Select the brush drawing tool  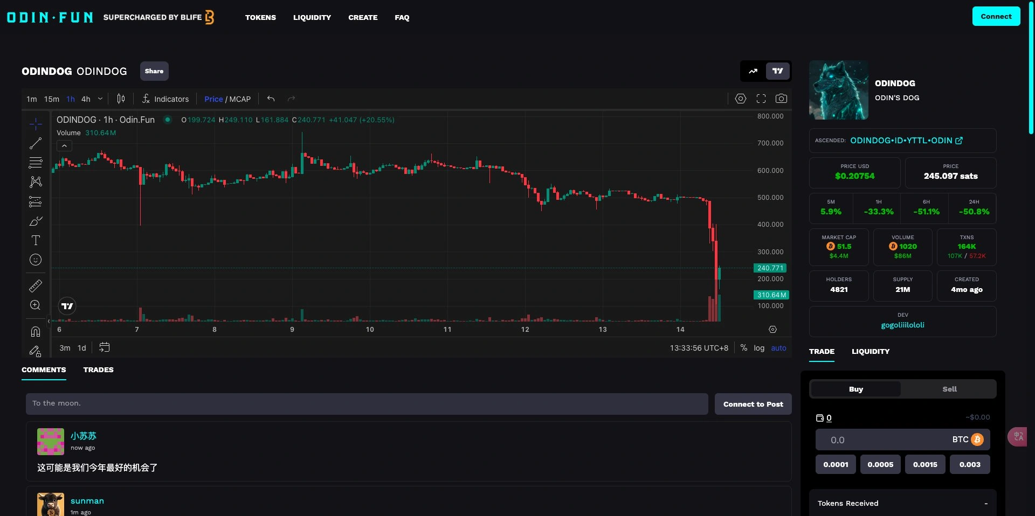click(36, 221)
